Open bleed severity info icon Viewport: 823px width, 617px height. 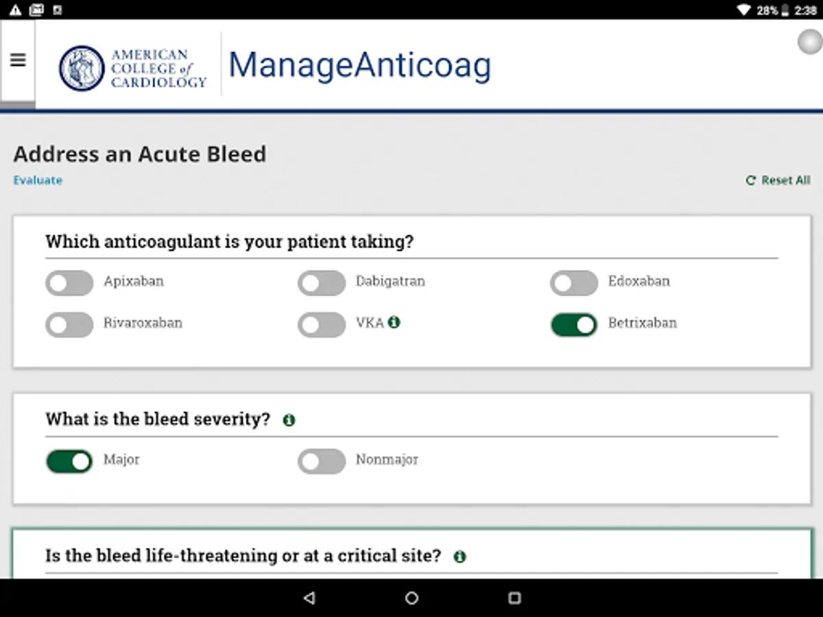289,420
